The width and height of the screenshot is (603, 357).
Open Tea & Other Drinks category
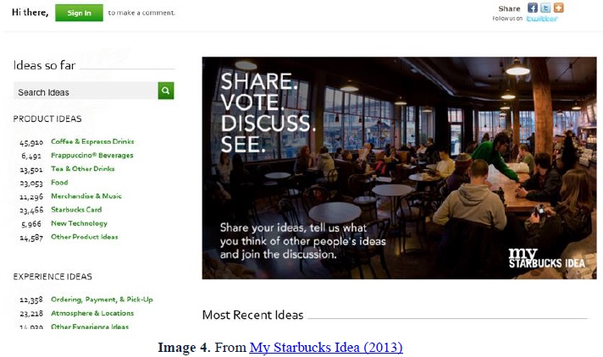pyautogui.click(x=83, y=168)
